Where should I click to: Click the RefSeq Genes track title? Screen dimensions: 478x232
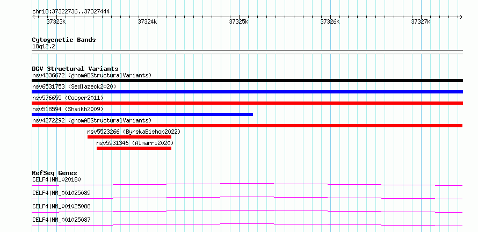point(54,173)
